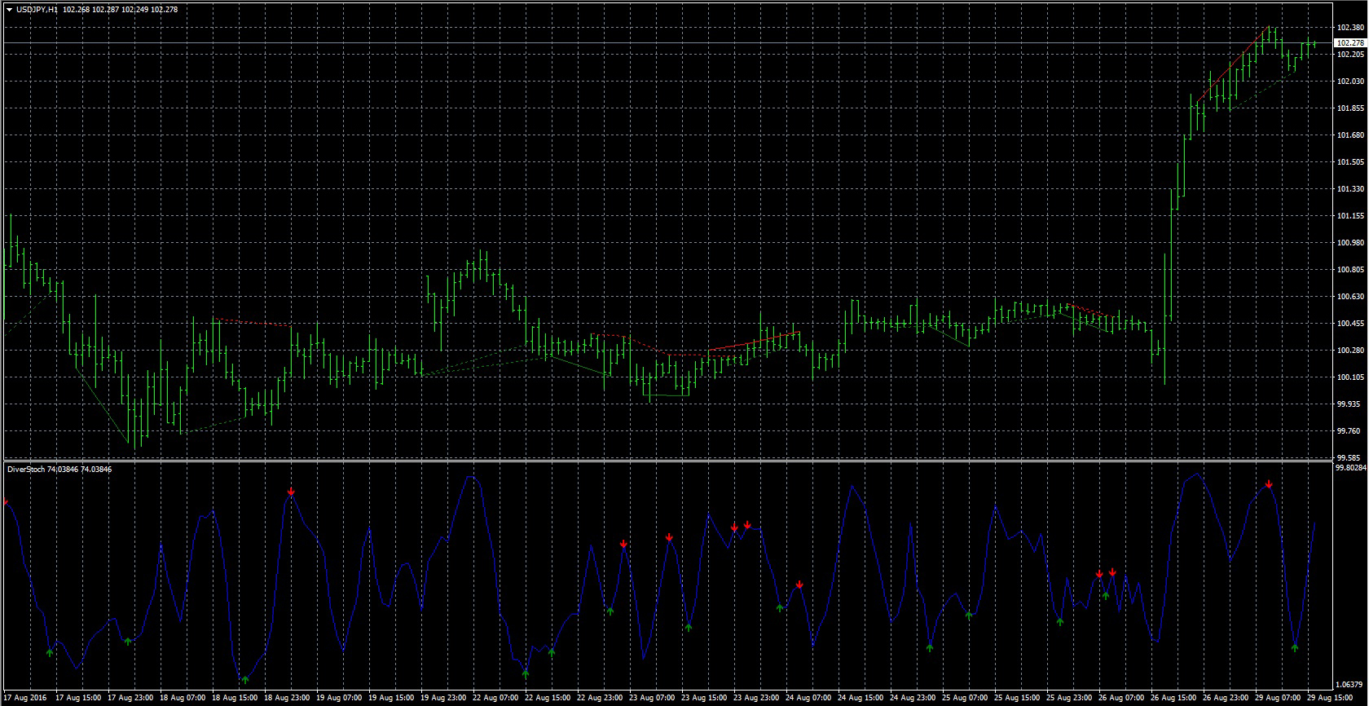Click the USDJPY,H1 chart title text
1369x706 pixels.
click(x=37, y=10)
